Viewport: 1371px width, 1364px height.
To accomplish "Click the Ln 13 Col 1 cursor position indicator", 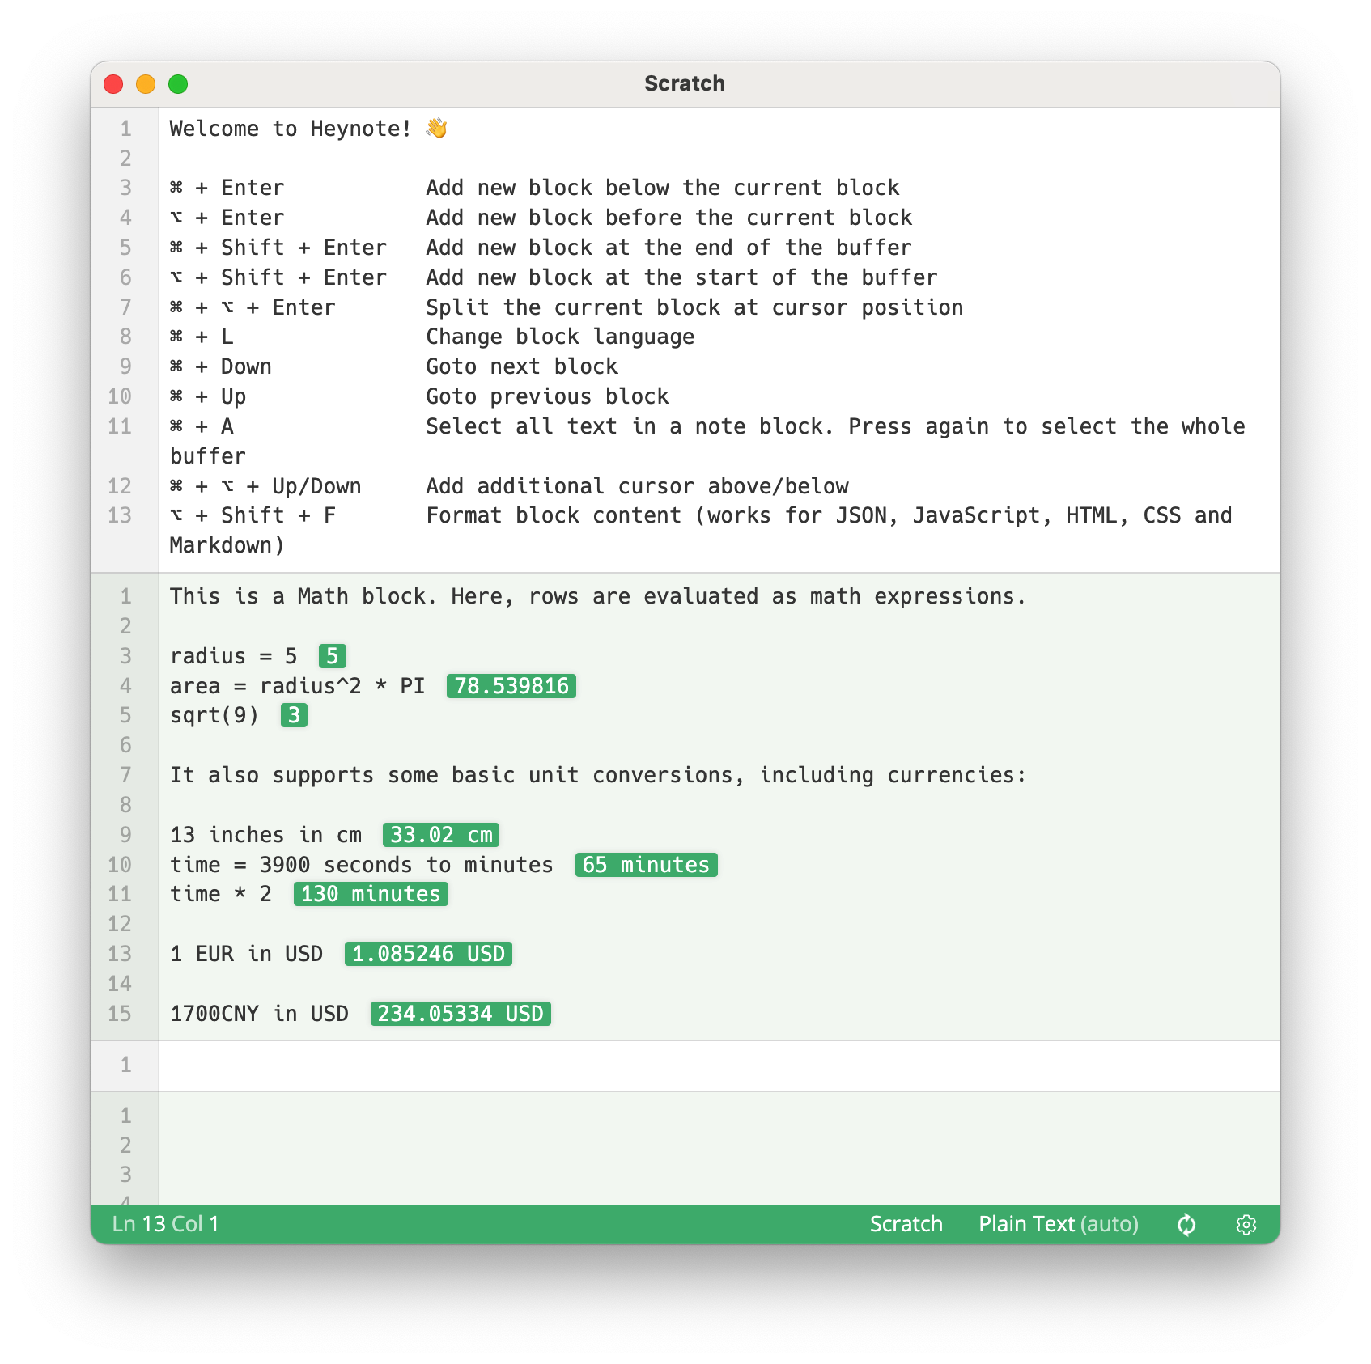I will (x=165, y=1224).
